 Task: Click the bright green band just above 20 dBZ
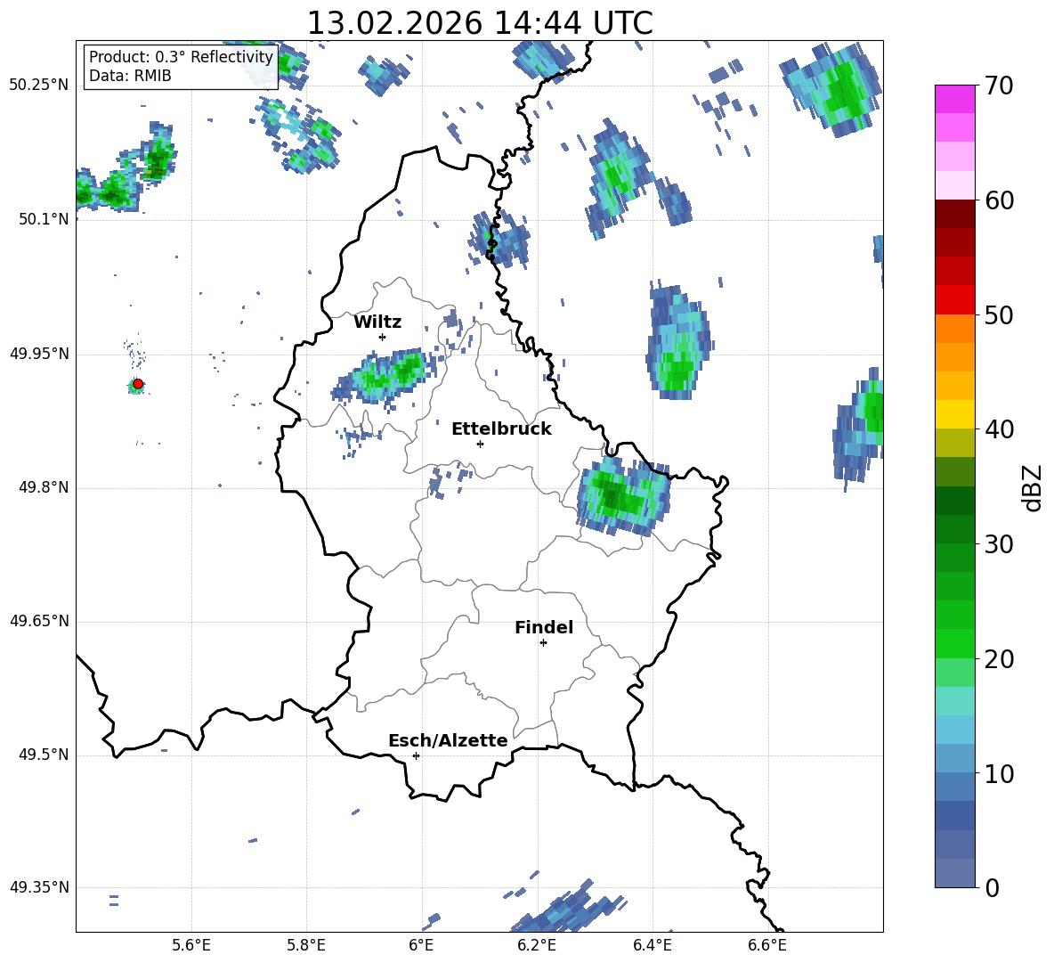point(955,644)
